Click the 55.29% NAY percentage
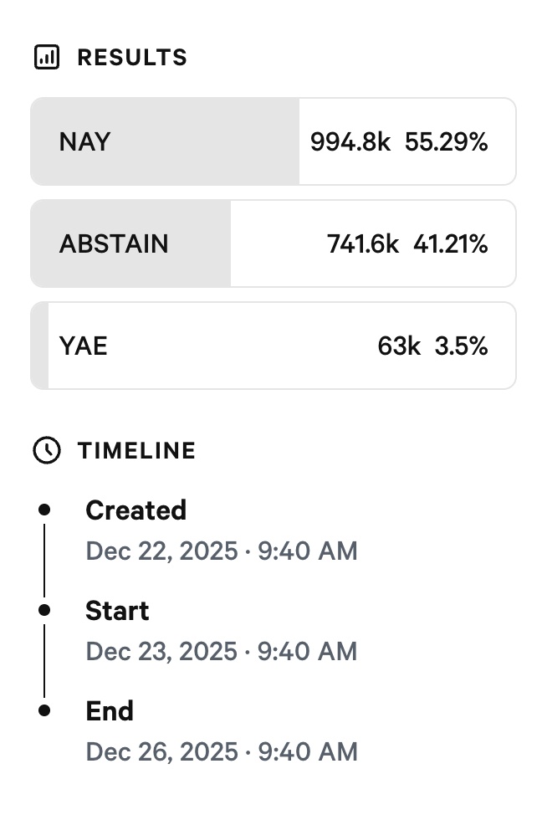 tap(446, 141)
